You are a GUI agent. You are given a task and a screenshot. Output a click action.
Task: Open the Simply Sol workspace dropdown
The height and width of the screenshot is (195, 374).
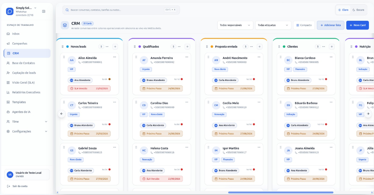click(35, 8)
